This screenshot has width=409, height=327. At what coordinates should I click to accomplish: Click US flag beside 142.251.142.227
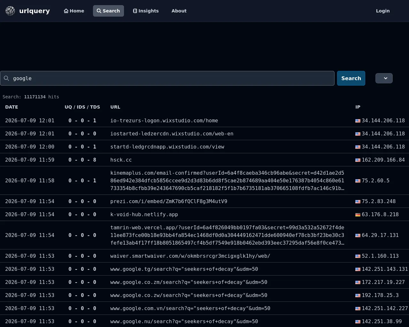358,308
